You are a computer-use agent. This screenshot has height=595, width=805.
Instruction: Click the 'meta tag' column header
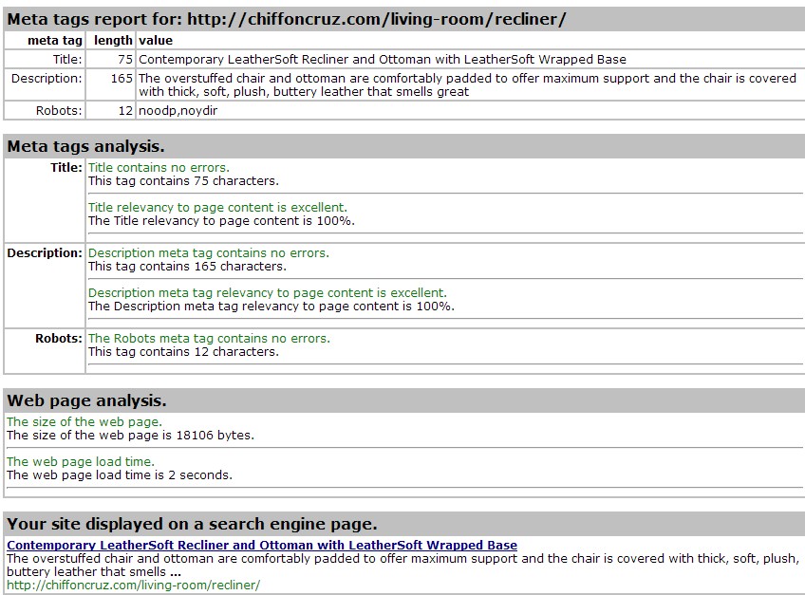click(55, 41)
